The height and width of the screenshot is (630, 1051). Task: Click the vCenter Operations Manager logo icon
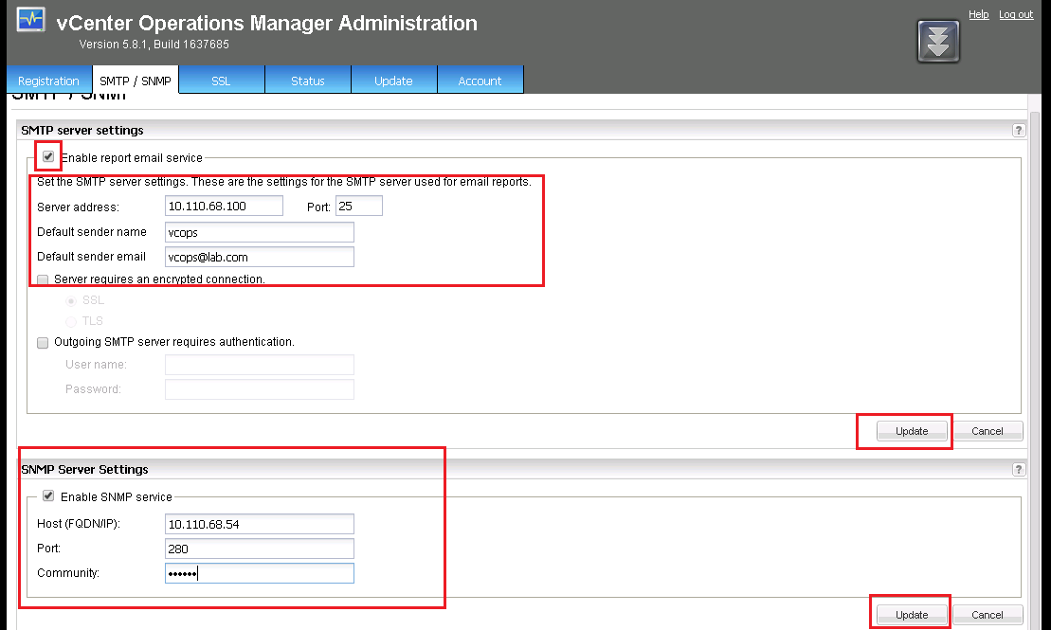(31, 20)
